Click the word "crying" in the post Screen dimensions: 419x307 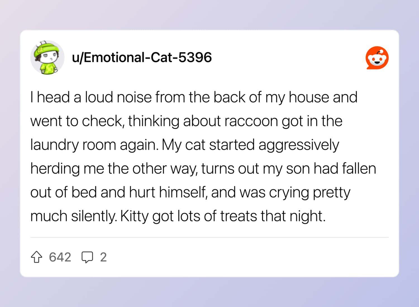point(289,193)
